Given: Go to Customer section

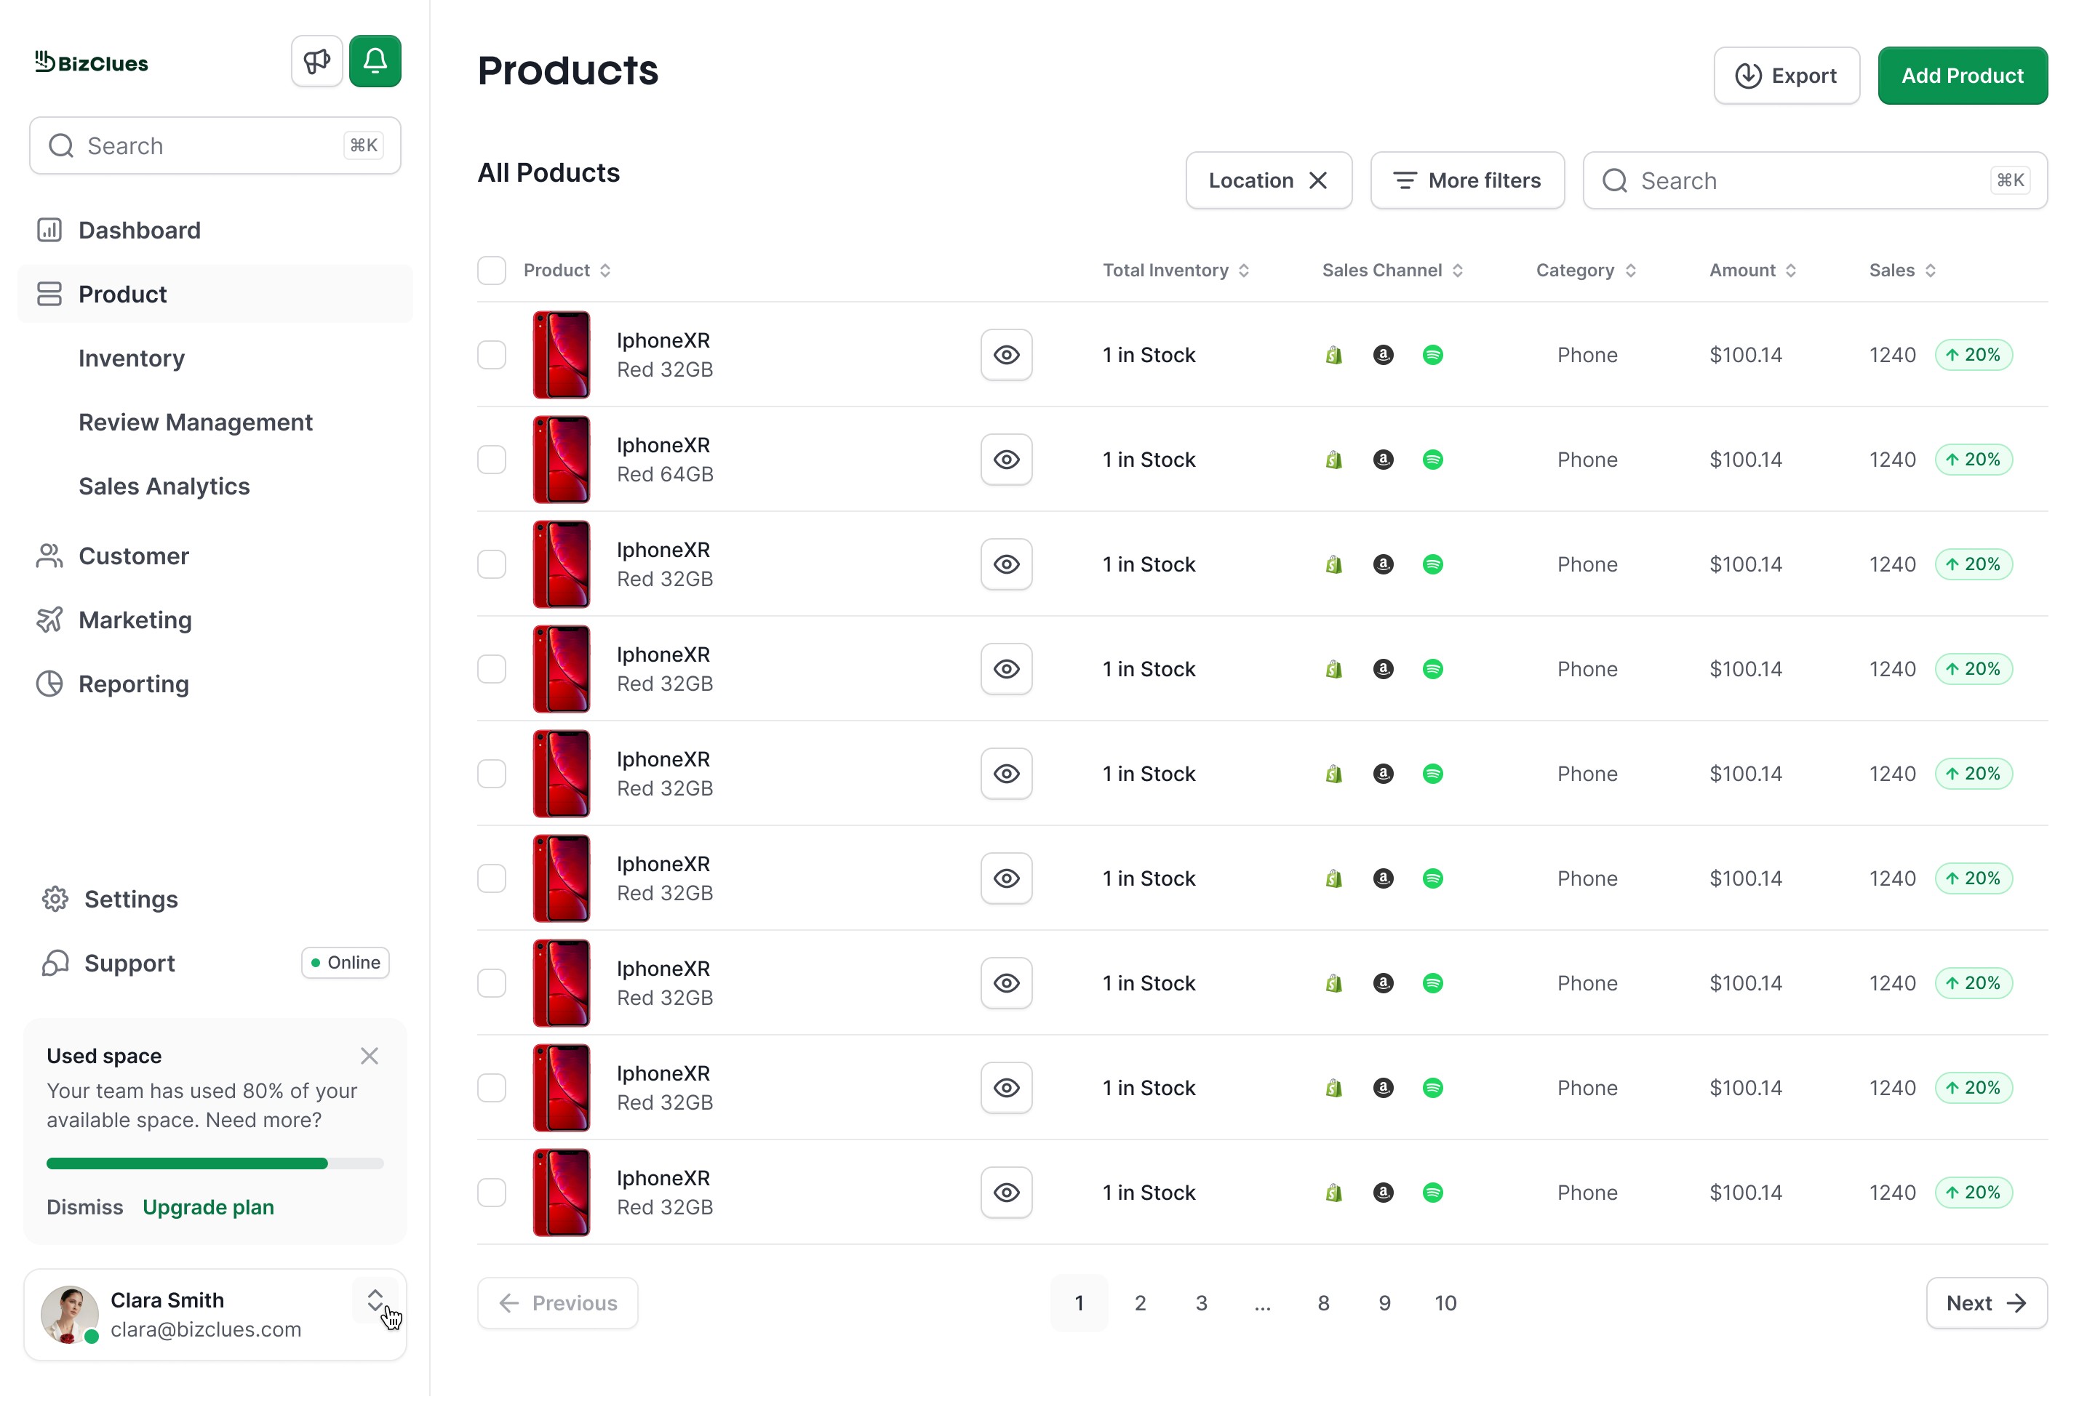Looking at the screenshot, I should point(215,557).
